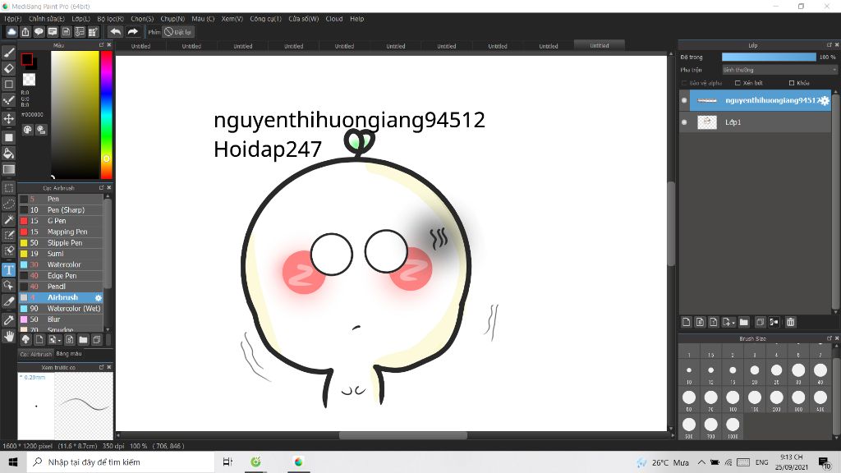Open Airbrush brush settings gear

99,297
